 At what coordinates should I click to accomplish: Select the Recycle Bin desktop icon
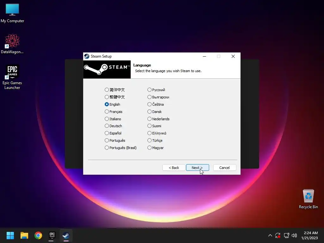coord(308,199)
